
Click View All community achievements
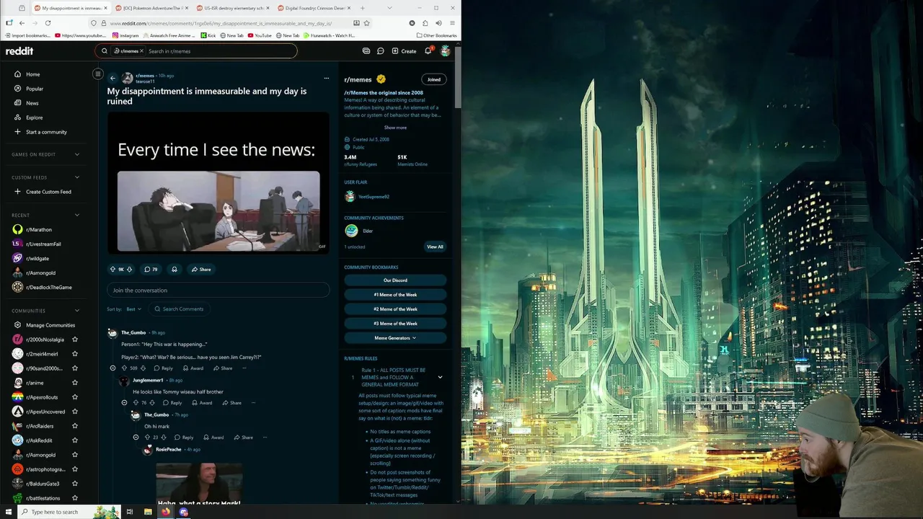click(x=435, y=247)
